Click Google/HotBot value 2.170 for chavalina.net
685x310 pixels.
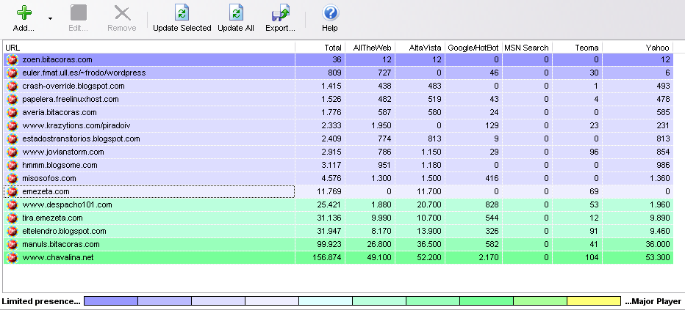coord(489,258)
